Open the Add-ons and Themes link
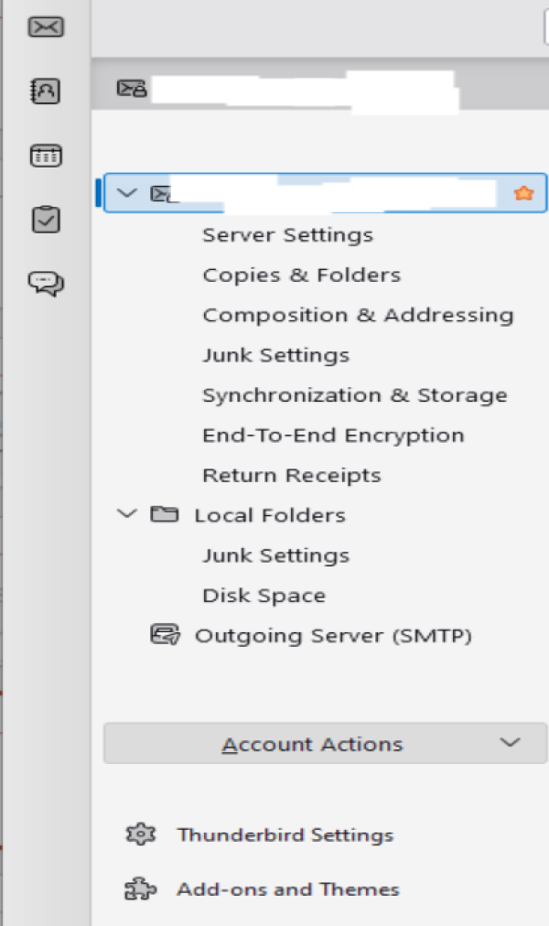Screen dimensions: 549x926 click(x=287, y=888)
